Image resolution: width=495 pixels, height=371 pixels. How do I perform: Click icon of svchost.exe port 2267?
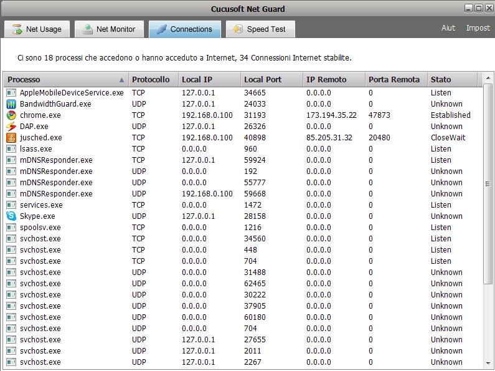(11, 362)
